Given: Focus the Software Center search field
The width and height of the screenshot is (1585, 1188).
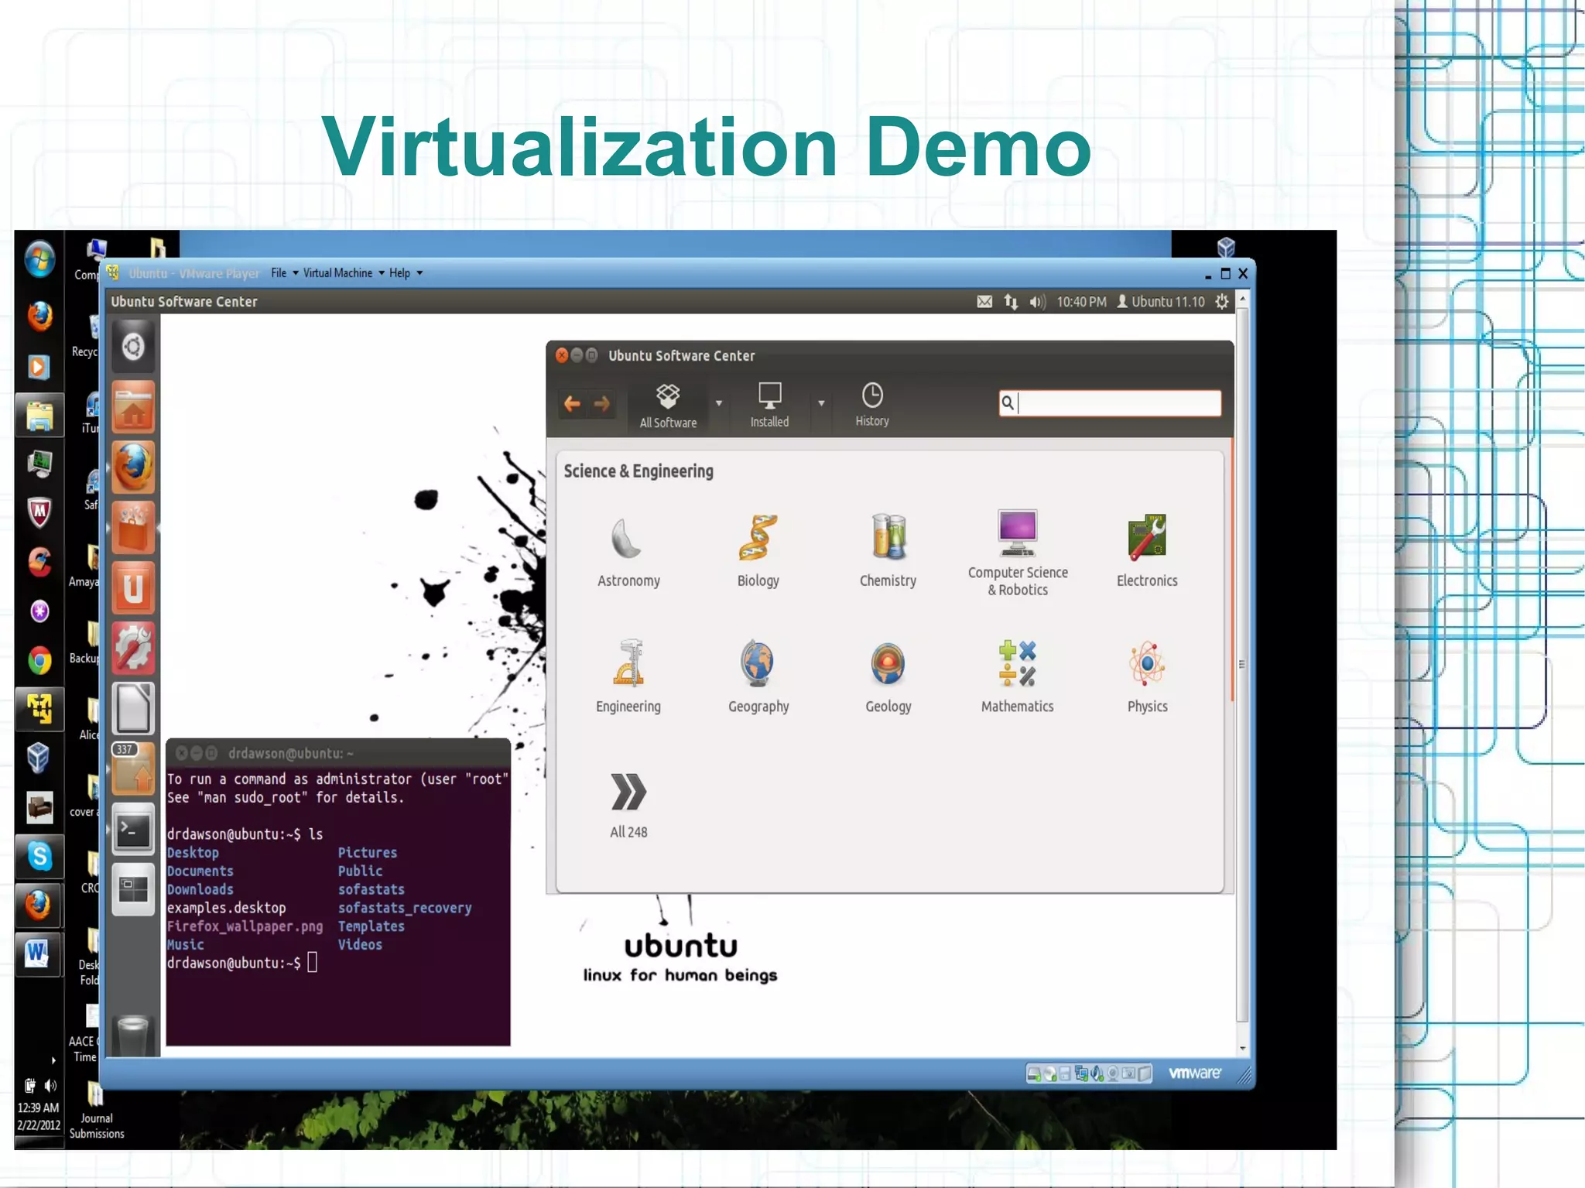Looking at the screenshot, I should click(x=1110, y=403).
